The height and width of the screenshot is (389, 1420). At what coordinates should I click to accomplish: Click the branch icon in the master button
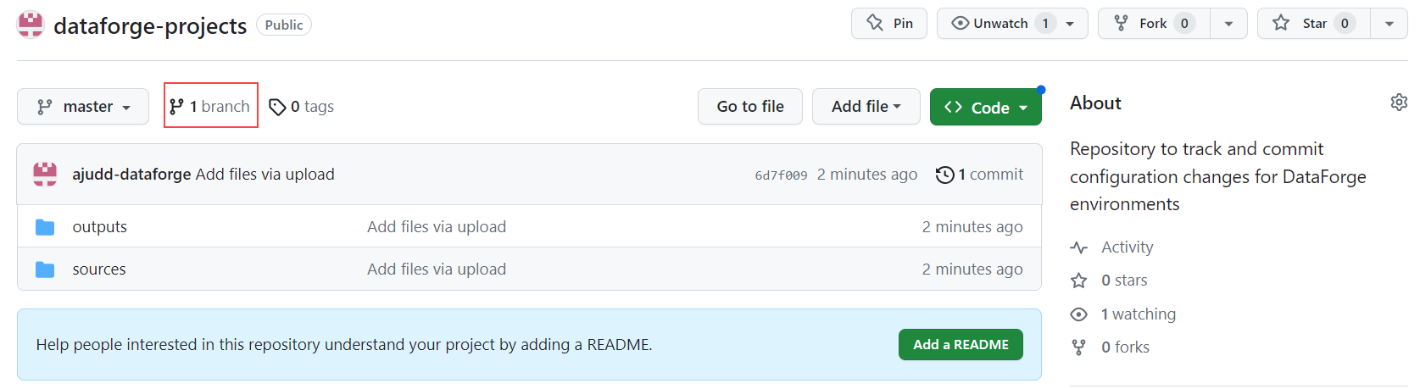click(x=45, y=107)
